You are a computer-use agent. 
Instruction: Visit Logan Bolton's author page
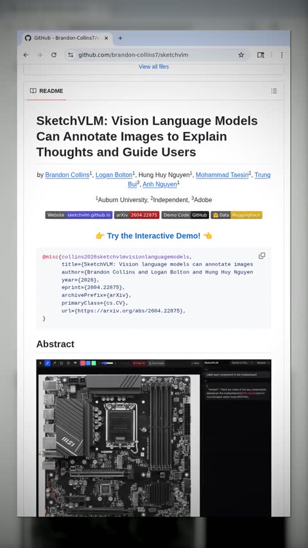(x=114, y=175)
